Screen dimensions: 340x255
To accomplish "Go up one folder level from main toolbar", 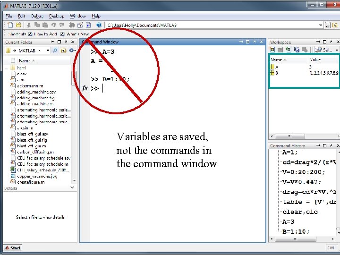I will point(335,25).
